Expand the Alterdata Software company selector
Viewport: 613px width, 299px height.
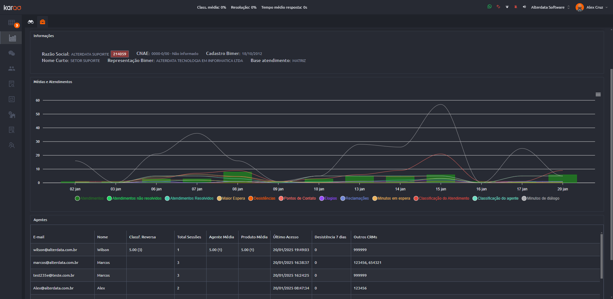point(550,7)
